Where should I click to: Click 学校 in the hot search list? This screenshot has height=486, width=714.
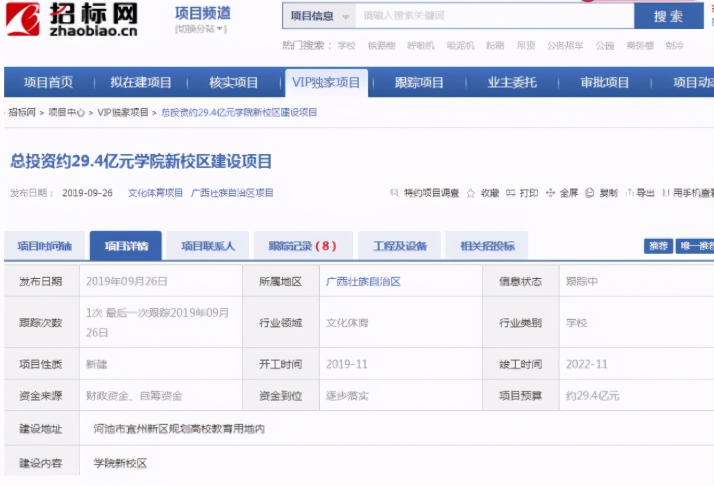348,46
